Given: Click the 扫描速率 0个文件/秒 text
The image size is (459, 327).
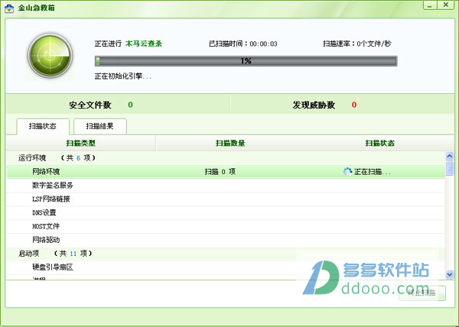Looking at the screenshot, I should [x=356, y=44].
